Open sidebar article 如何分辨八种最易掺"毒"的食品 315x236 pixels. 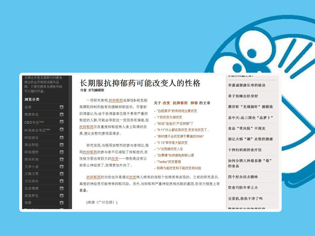coord(250,163)
